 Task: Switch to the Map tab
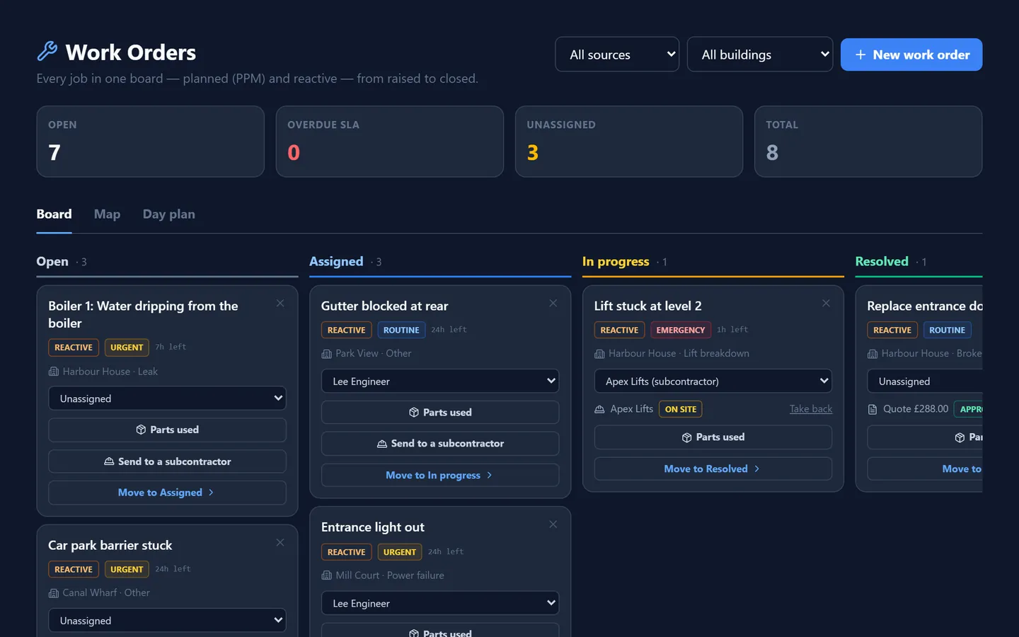coord(107,214)
